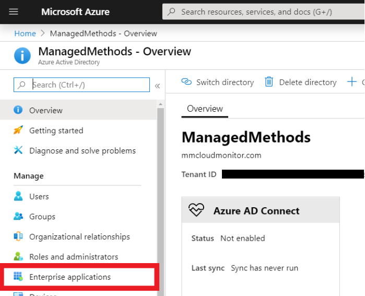
Task: Click the Getting started rocket icon
Action: click(x=18, y=131)
